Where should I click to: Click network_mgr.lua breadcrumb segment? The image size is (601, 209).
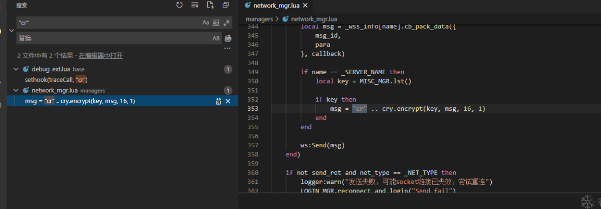(x=314, y=19)
